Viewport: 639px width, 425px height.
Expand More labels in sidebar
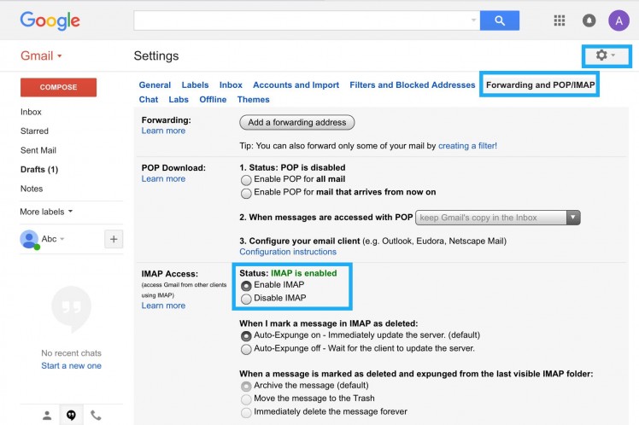[46, 211]
